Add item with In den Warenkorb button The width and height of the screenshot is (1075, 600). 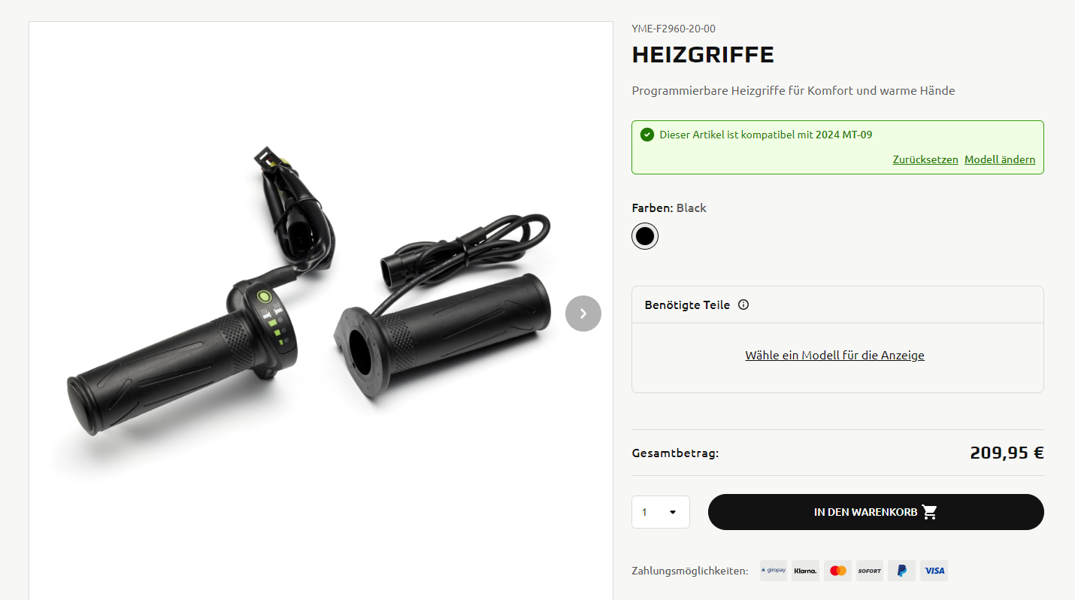point(876,512)
